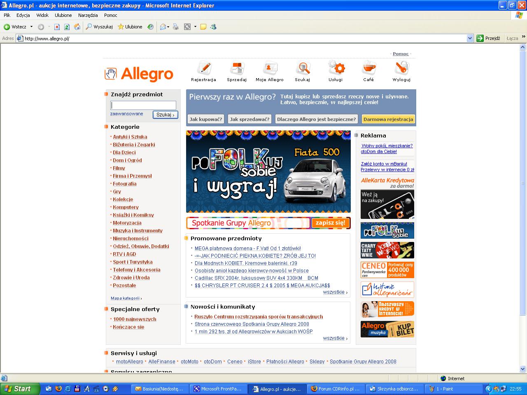The width and height of the screenshot is (527, 395).
Task: Open the Telefony i Akcesoria category
Action: [137, 270]
